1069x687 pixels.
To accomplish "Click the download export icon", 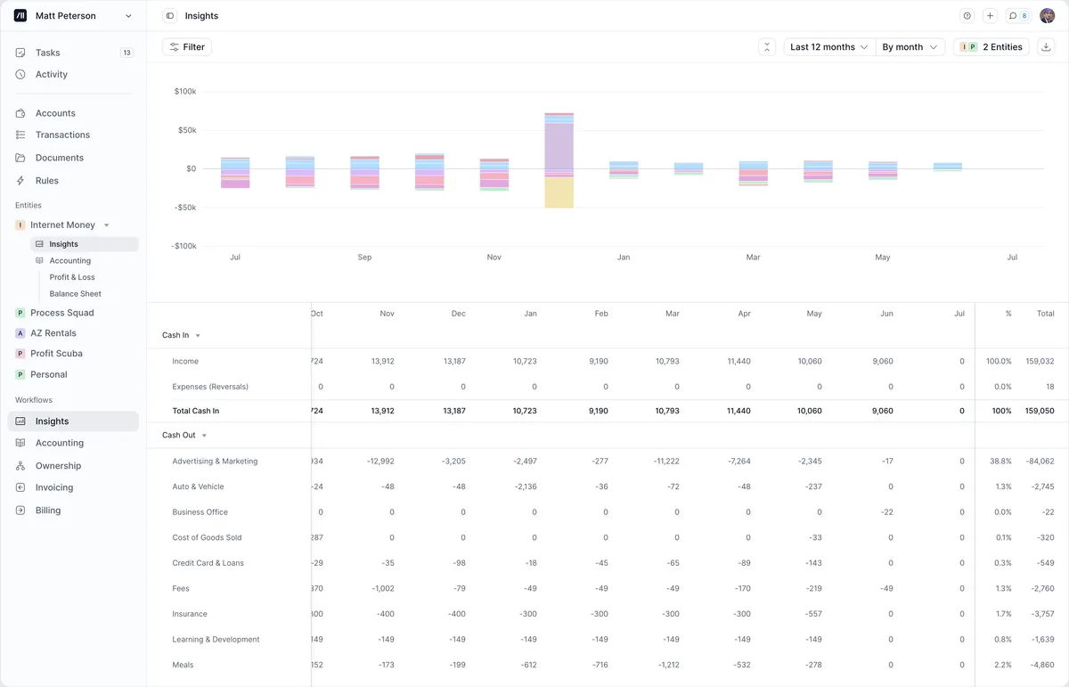I will pyautogui.click(x=1047, y=47).
